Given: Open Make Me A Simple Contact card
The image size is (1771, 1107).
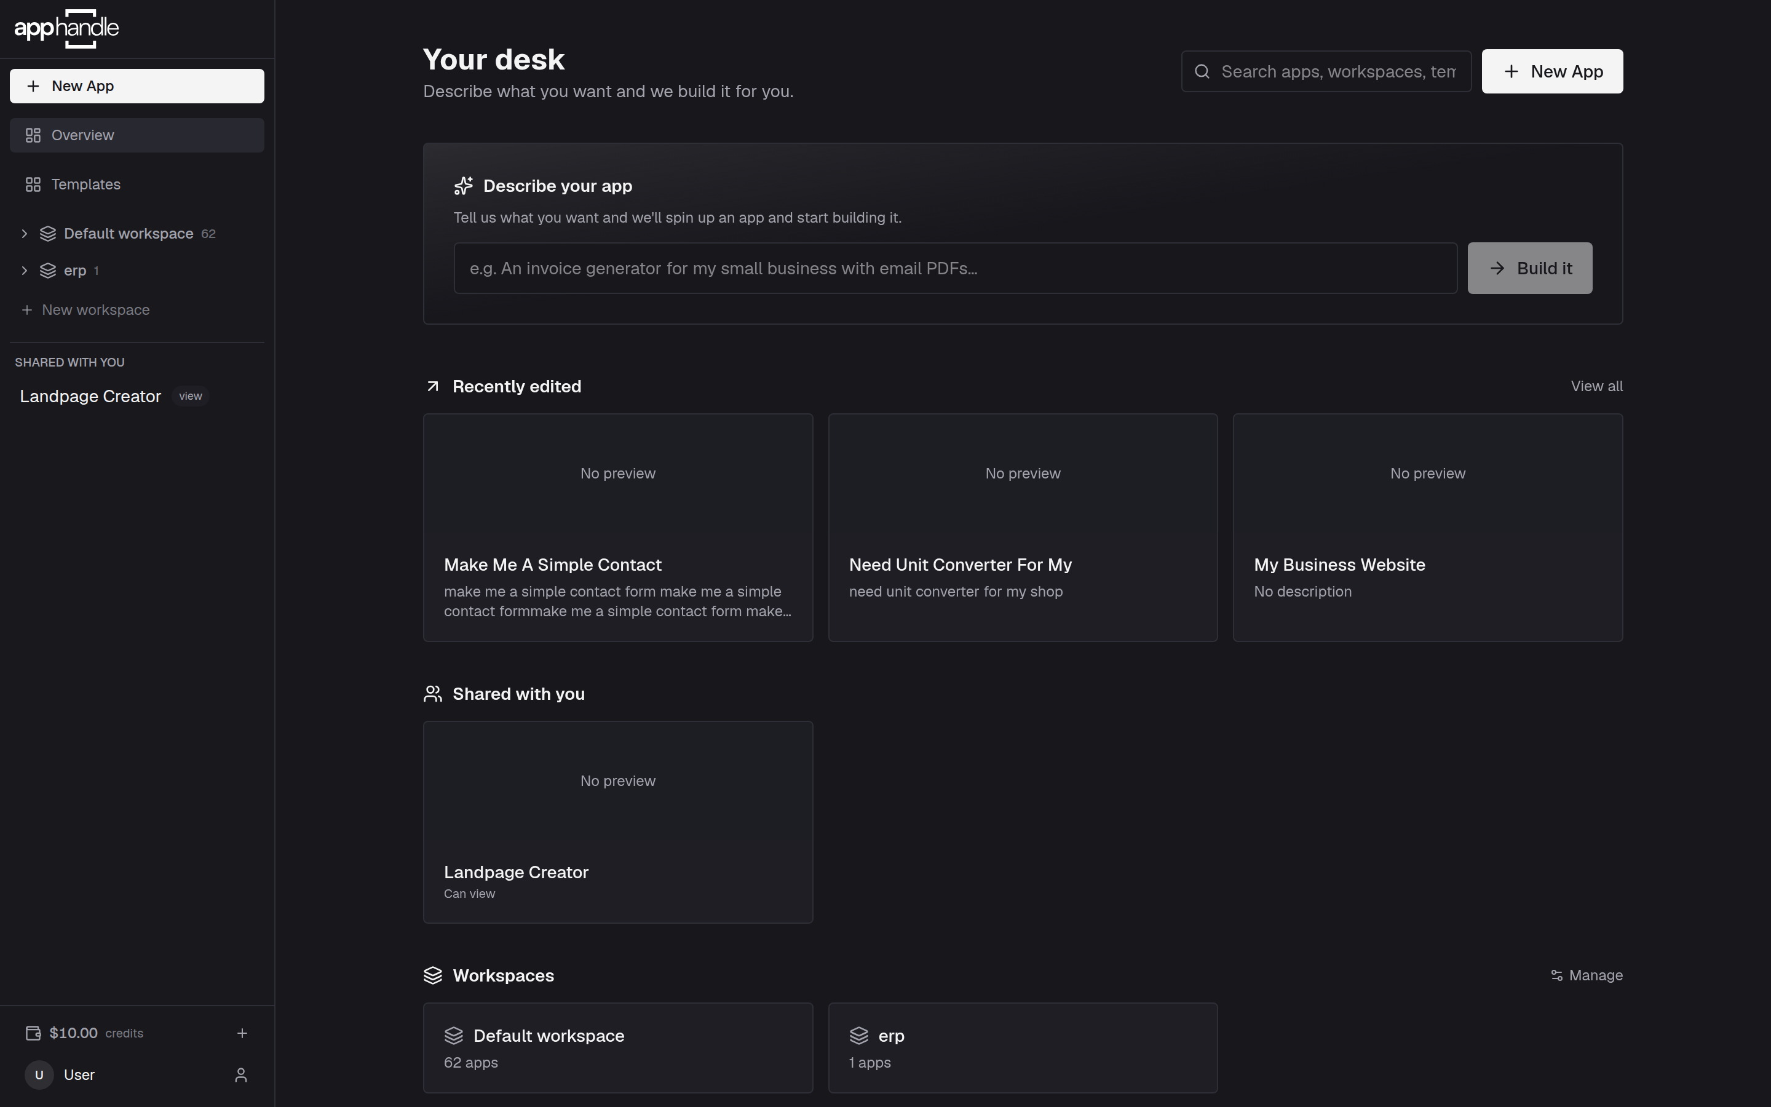Looking at the screenshot, I should point(617,527).
